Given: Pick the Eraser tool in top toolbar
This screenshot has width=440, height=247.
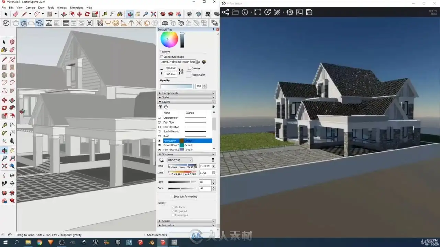Looking at the screenshot, I should (15, 14).
